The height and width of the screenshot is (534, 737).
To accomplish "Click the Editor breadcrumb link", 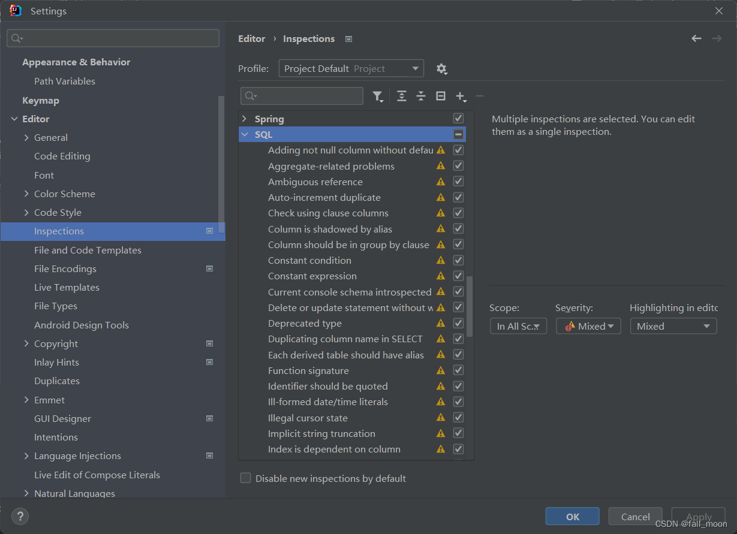I will (x=252, y=38).
